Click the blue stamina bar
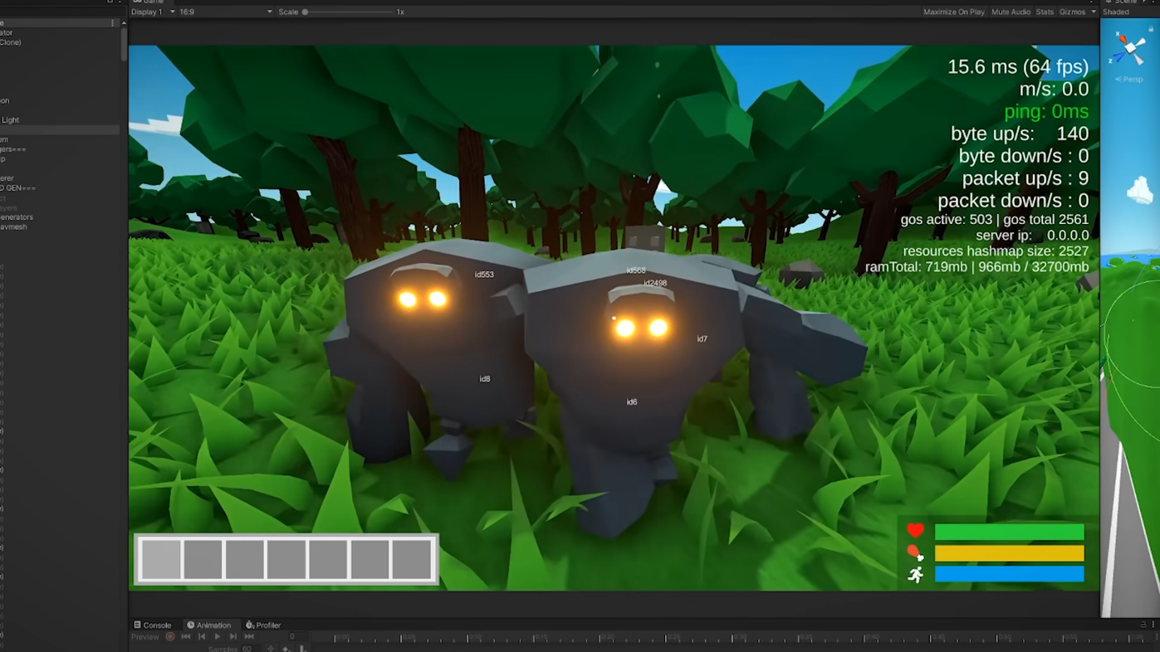 1009,574
